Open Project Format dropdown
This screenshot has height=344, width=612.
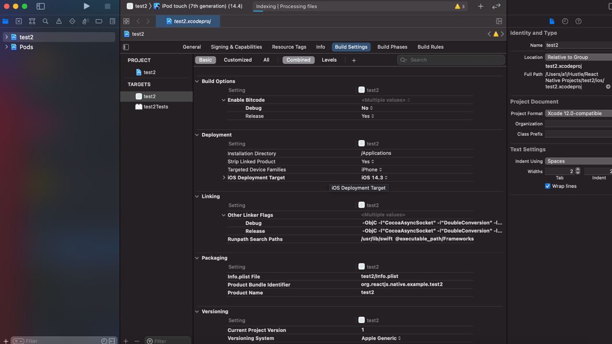point(579,113)
